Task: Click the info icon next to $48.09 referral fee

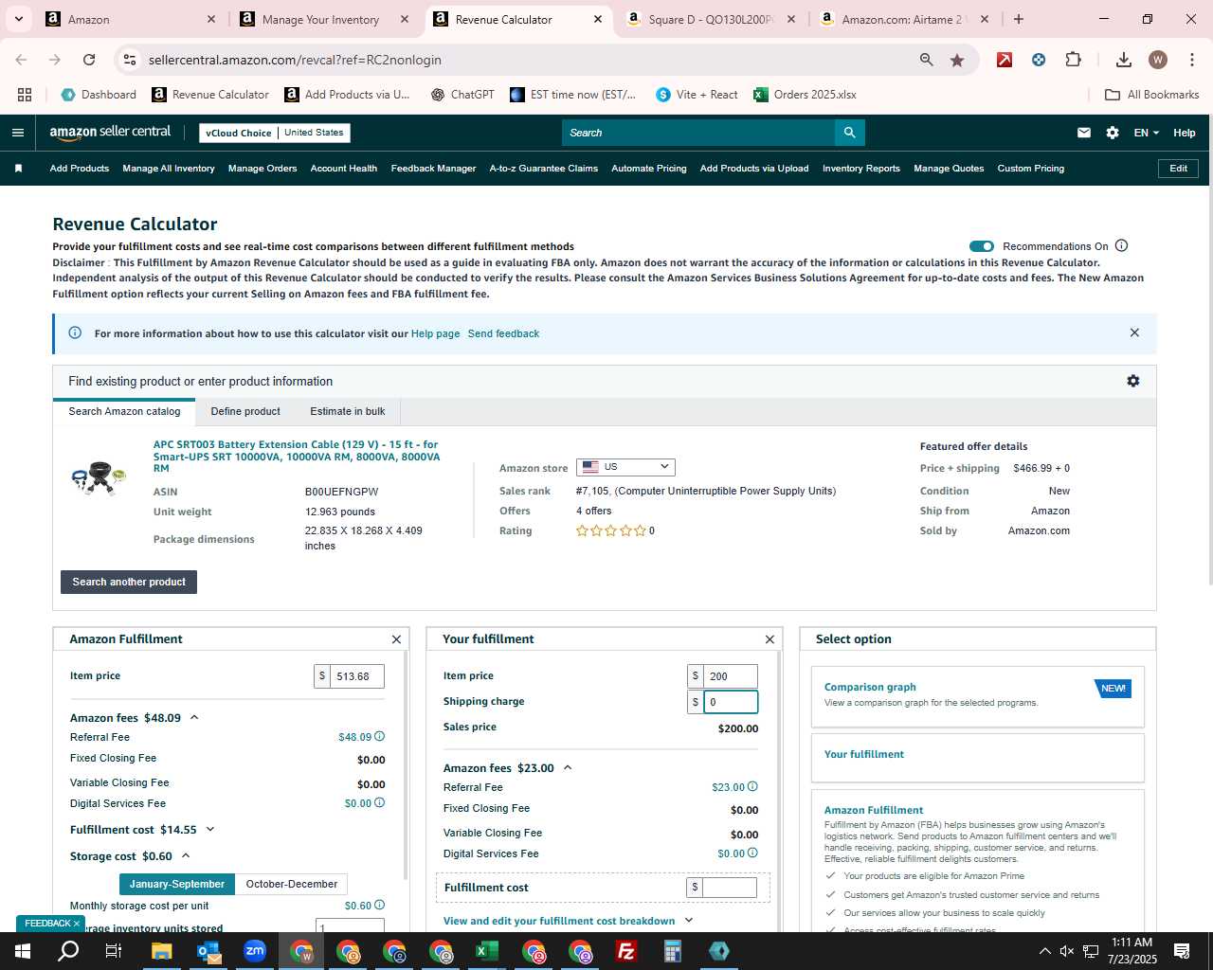Action: tap(380, 736)
